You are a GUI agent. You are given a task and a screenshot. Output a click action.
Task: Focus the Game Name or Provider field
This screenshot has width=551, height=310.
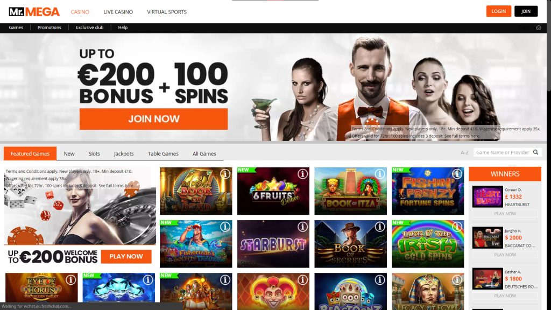point(503,152)
